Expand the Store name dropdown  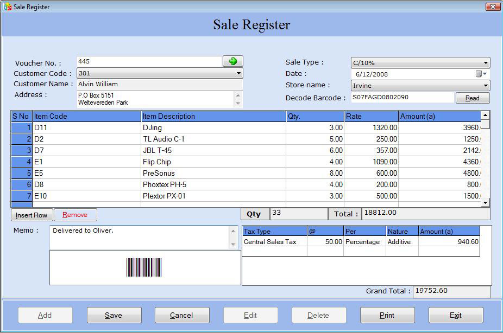(486, 86)
